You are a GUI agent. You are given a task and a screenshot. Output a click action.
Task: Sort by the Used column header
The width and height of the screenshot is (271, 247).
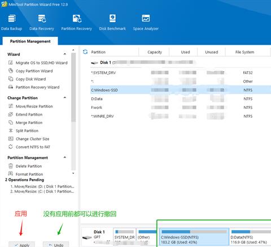pyautogui.click(x=185, y=52)
